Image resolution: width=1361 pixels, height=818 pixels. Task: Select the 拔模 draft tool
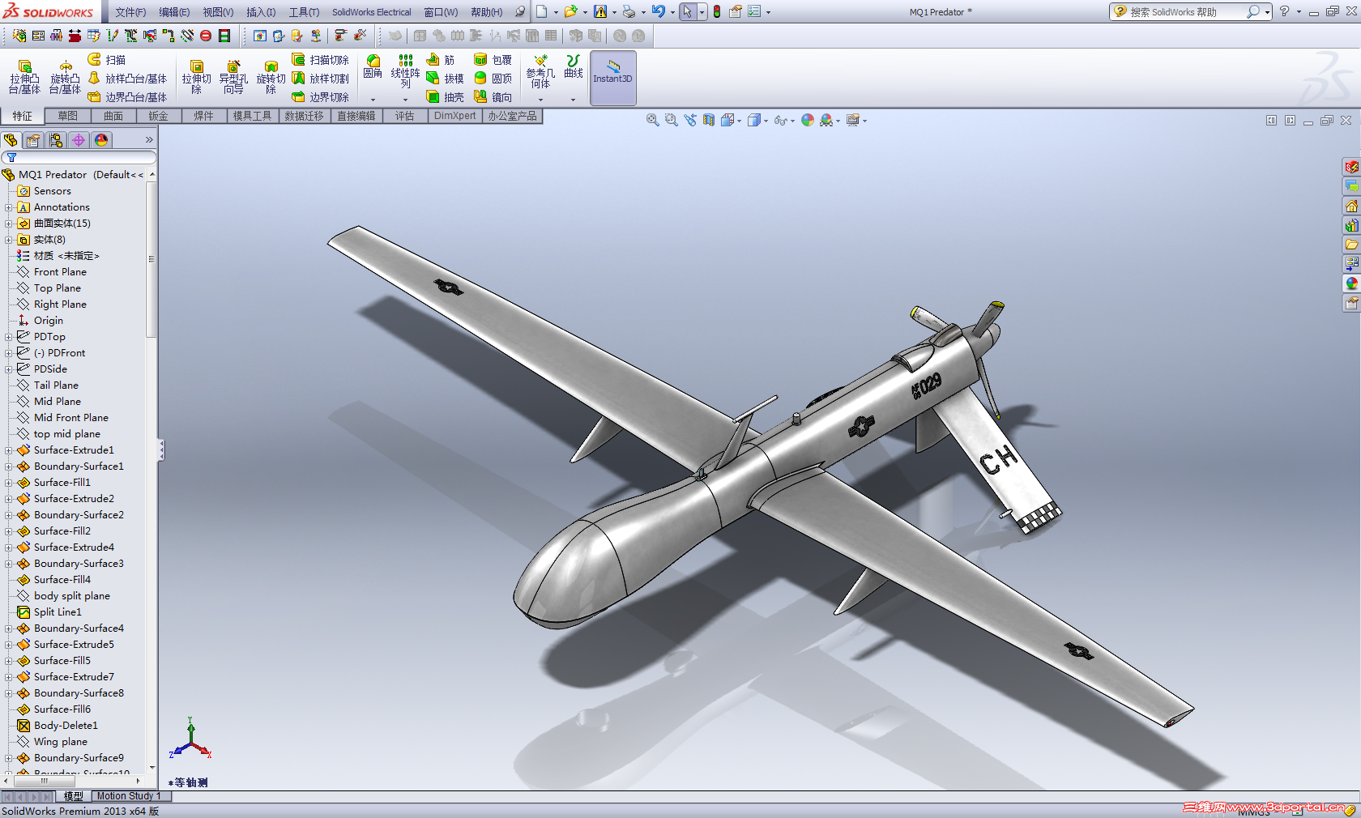click(445, 79)
